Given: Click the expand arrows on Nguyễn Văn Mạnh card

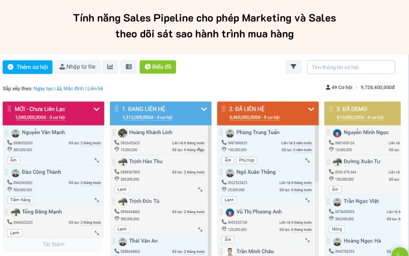Looking at the screenshot, I should pyautogui.click(x=97, y=160).
